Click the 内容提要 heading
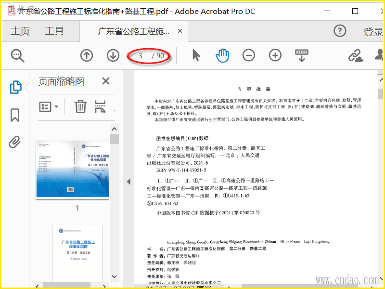 [254, 89]
